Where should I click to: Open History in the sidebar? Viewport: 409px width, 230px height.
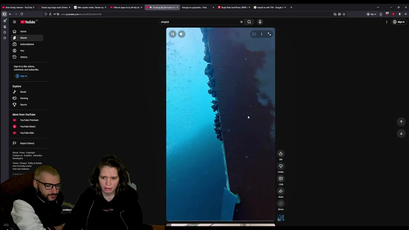pos(27,57)
